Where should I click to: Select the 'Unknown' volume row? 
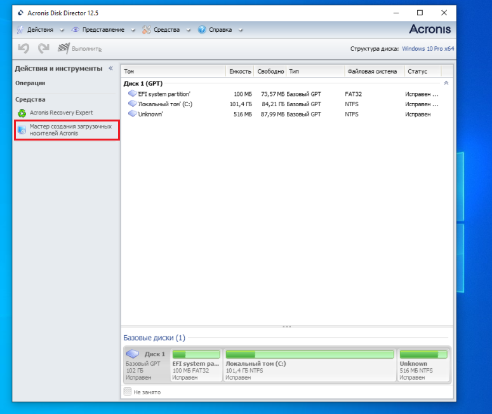tap(286, 114)
